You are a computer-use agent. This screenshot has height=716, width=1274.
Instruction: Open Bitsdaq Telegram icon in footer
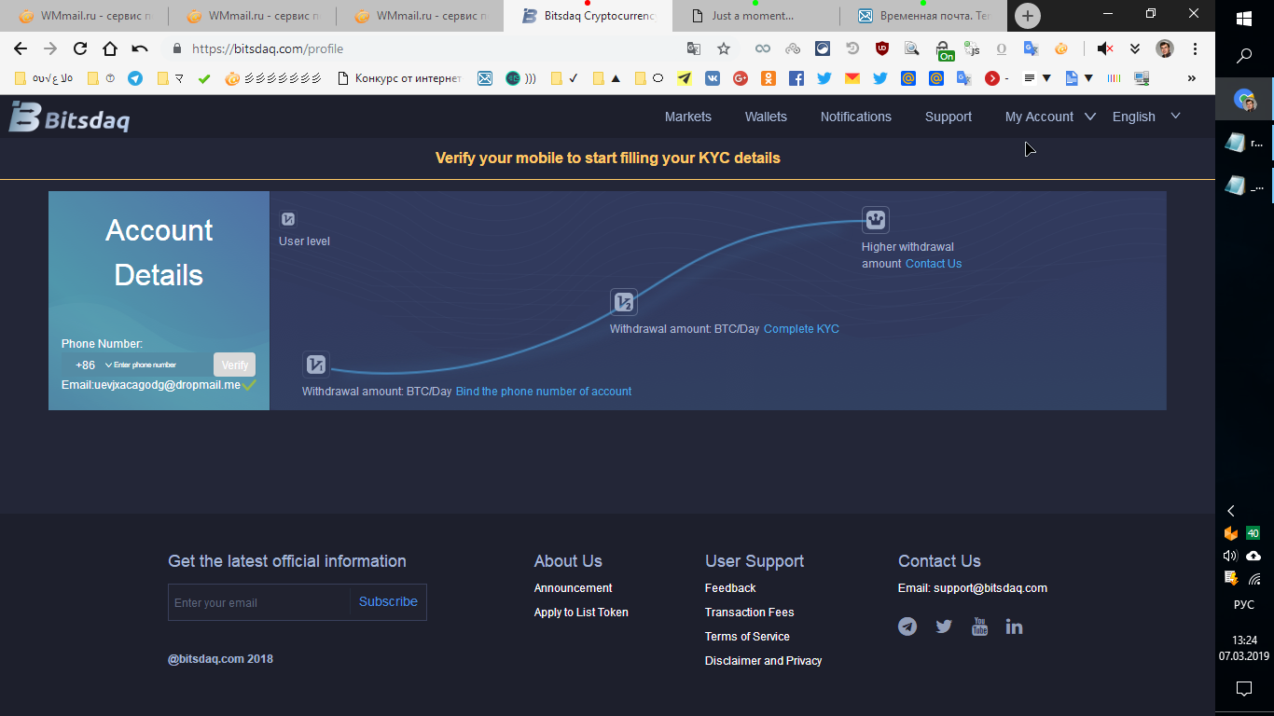(907, 626)
